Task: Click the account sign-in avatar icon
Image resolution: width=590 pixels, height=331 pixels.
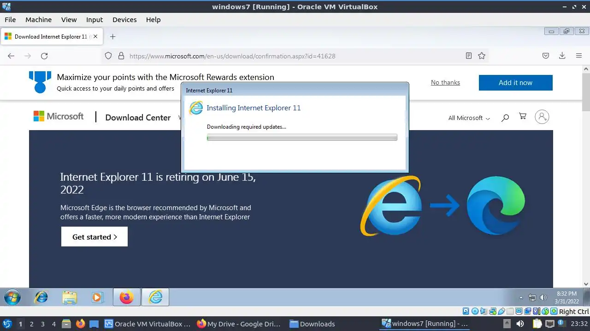Action: click(542, 117)
